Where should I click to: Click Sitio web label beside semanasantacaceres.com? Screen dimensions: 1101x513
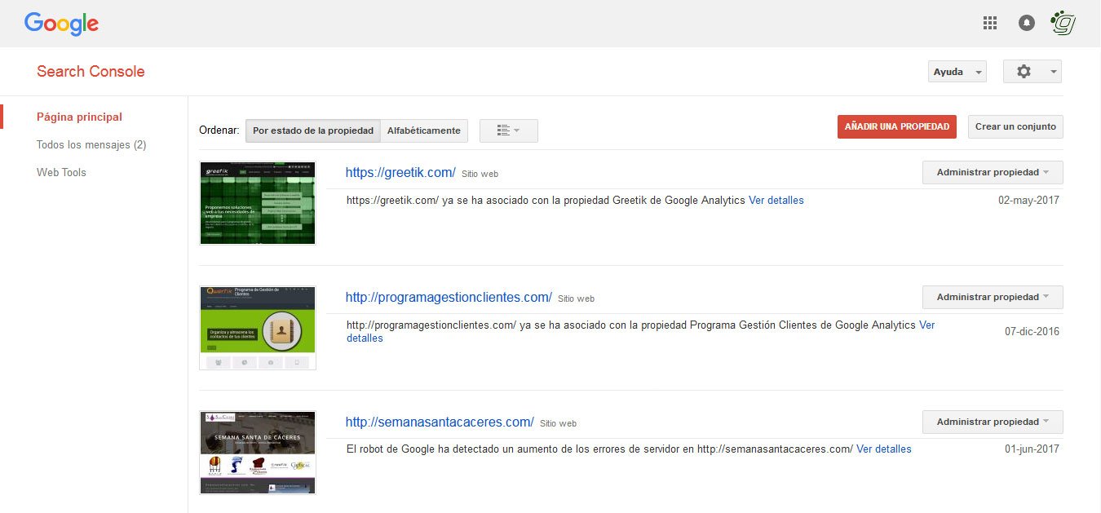pos(558,424)
